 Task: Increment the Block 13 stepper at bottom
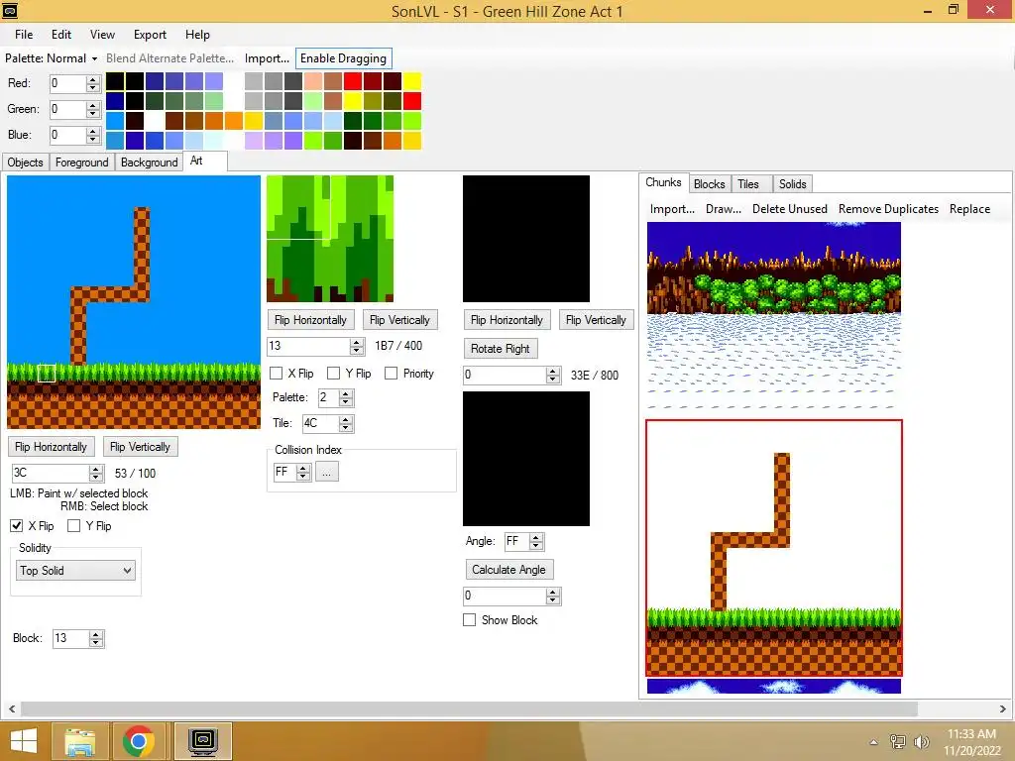(x=96, y=635)
